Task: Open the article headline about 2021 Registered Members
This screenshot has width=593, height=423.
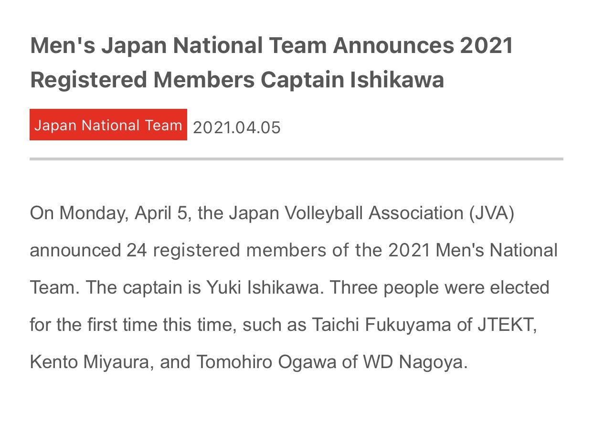Action: click(272, 63)
